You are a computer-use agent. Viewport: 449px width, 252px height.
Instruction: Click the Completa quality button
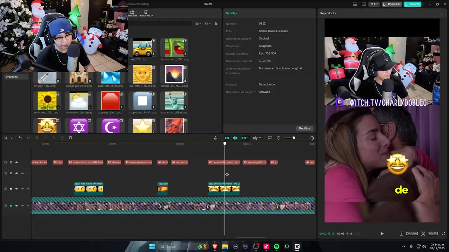[x=412, y=233]
